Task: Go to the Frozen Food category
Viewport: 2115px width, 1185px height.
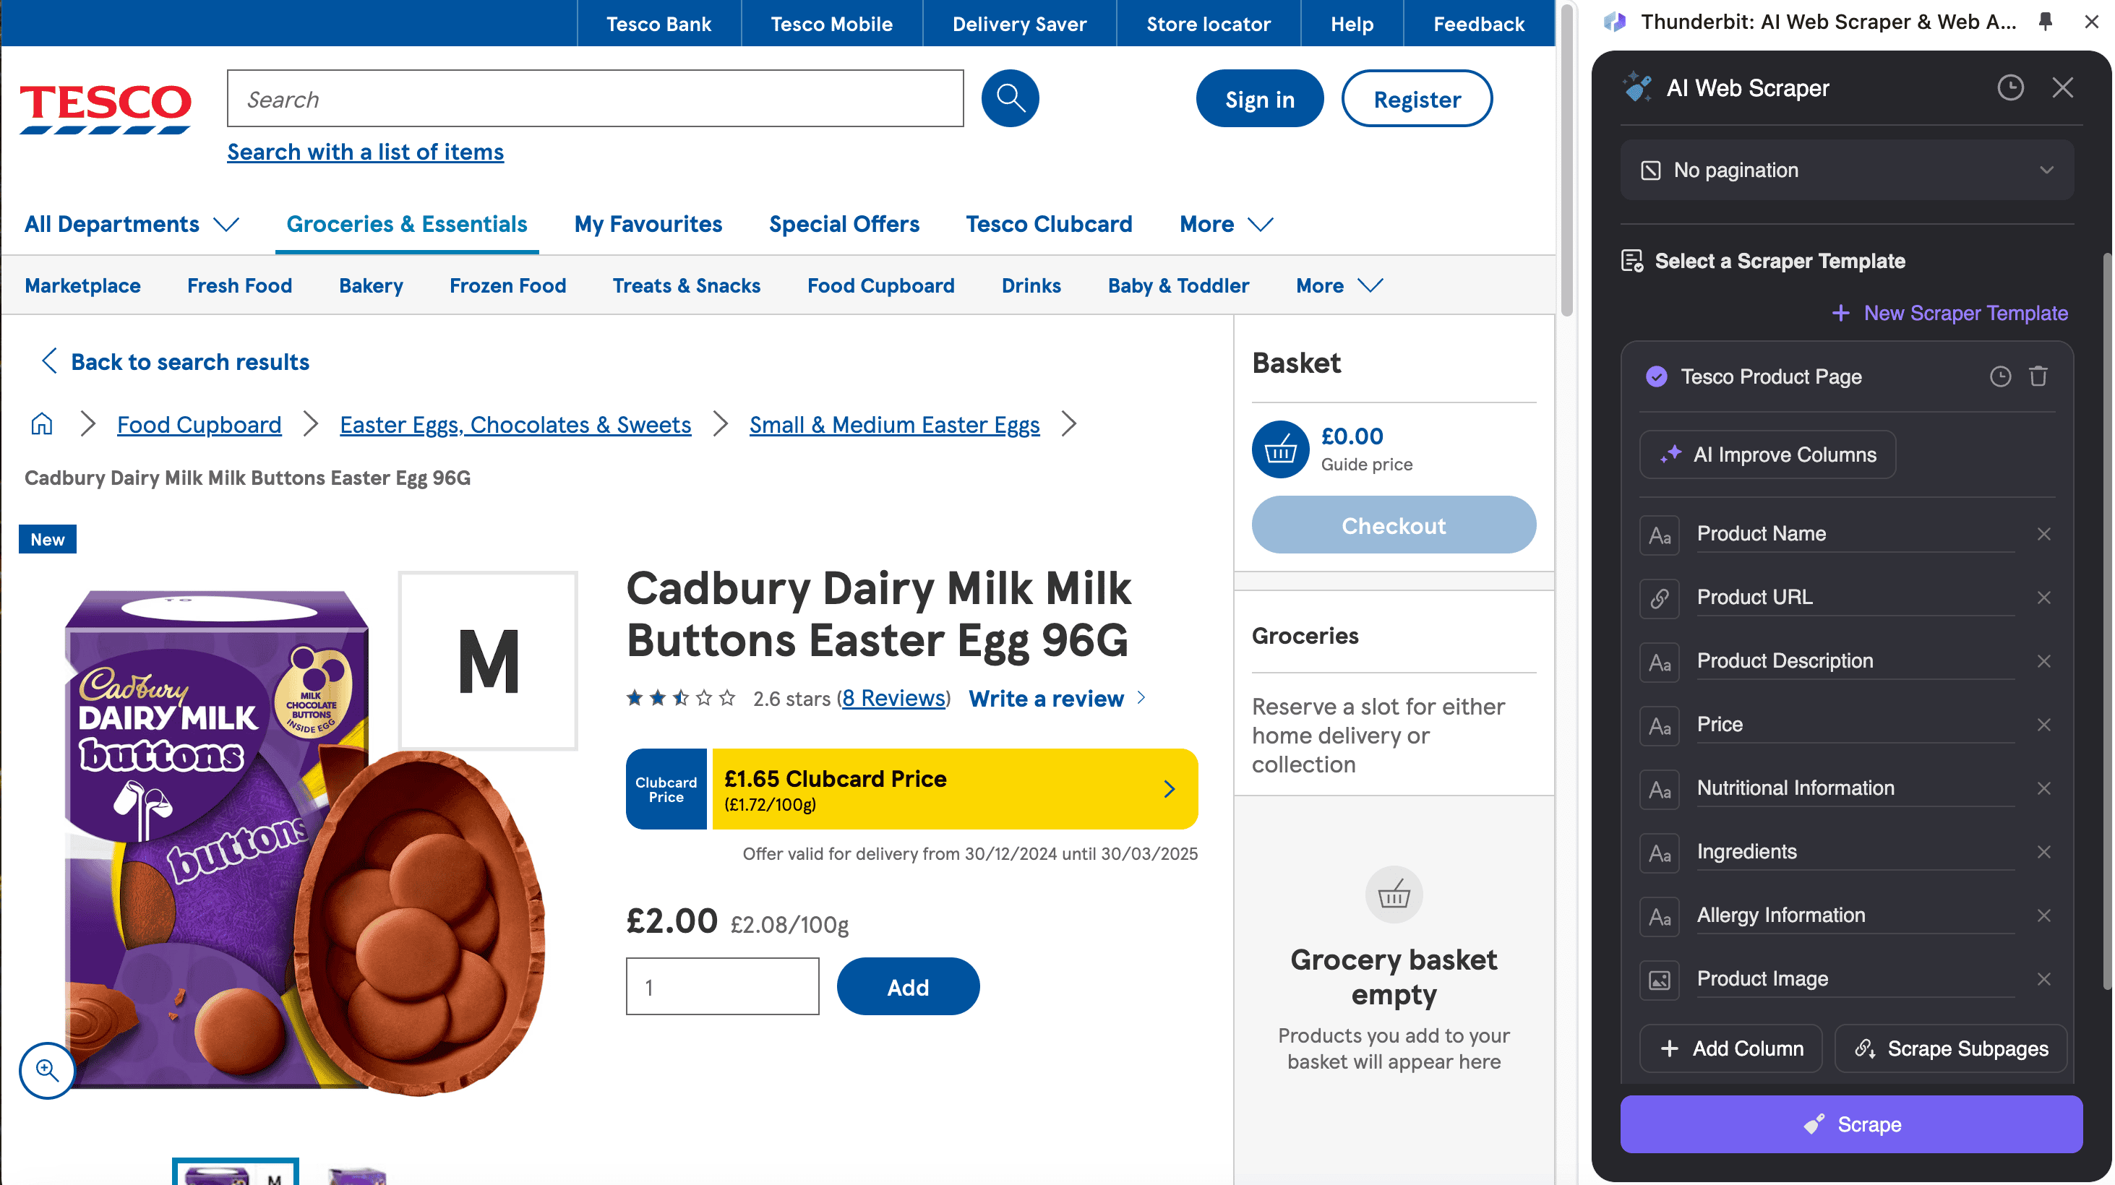Action: point(507,285)
